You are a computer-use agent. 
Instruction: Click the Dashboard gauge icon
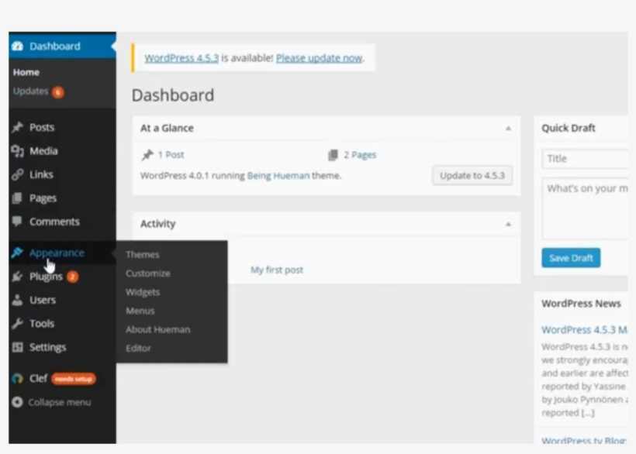pos(17,46)
